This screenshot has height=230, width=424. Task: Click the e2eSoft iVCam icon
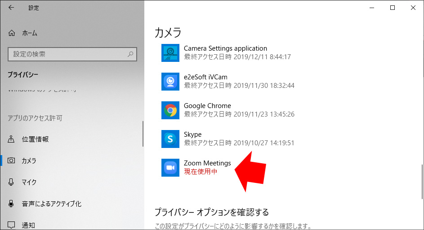pyautogui.click(x=170, y=82)
